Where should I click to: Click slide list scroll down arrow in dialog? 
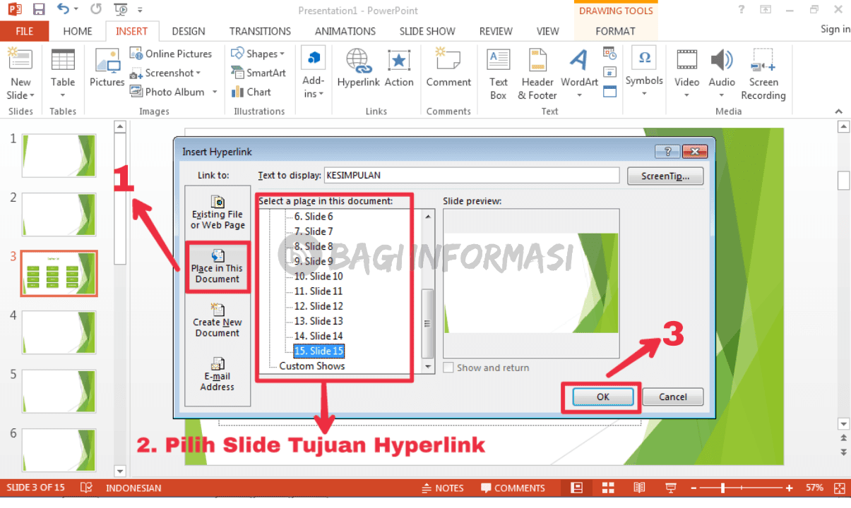427,367
